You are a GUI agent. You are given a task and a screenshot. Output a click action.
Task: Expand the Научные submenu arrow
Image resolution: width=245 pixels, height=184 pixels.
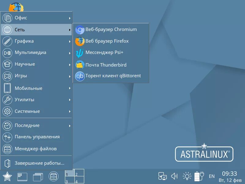[x=70, y=65]
